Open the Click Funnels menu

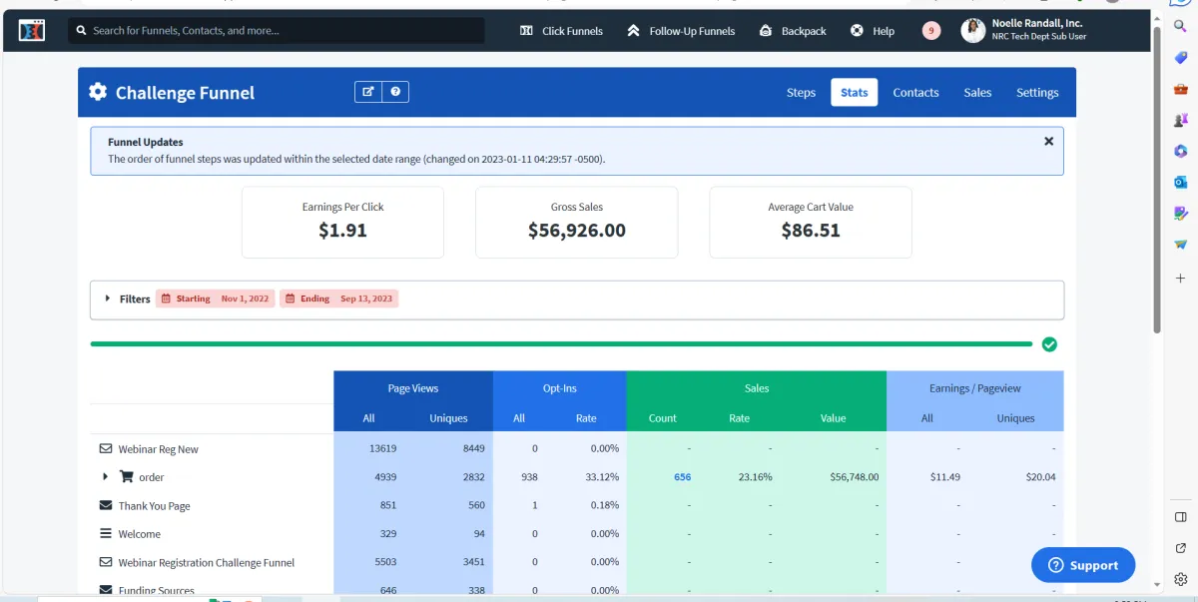[561, 31]
